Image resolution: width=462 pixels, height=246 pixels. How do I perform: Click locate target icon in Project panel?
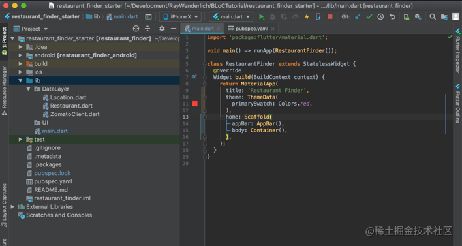point(136,29)
